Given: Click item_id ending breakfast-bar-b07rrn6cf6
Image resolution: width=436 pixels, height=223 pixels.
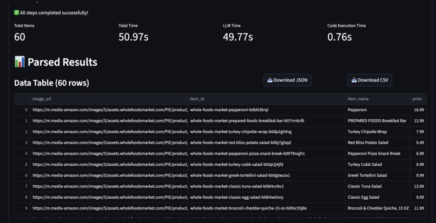Looking at the screenshot, I should click(x=266, y=121).
